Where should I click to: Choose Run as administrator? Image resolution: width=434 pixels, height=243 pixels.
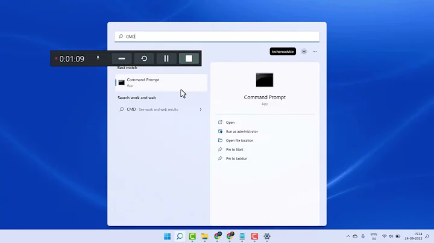(242, 132)
